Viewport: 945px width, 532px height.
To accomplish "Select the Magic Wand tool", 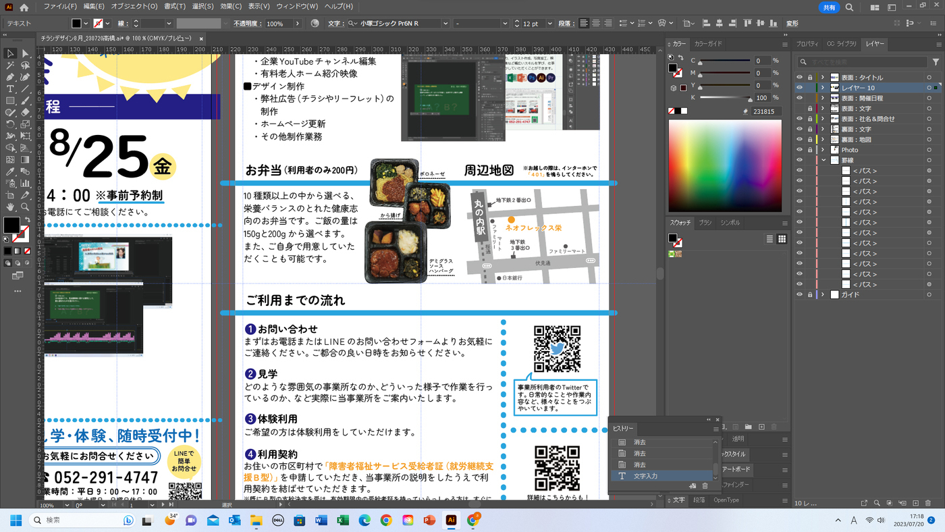I will 11,65.
